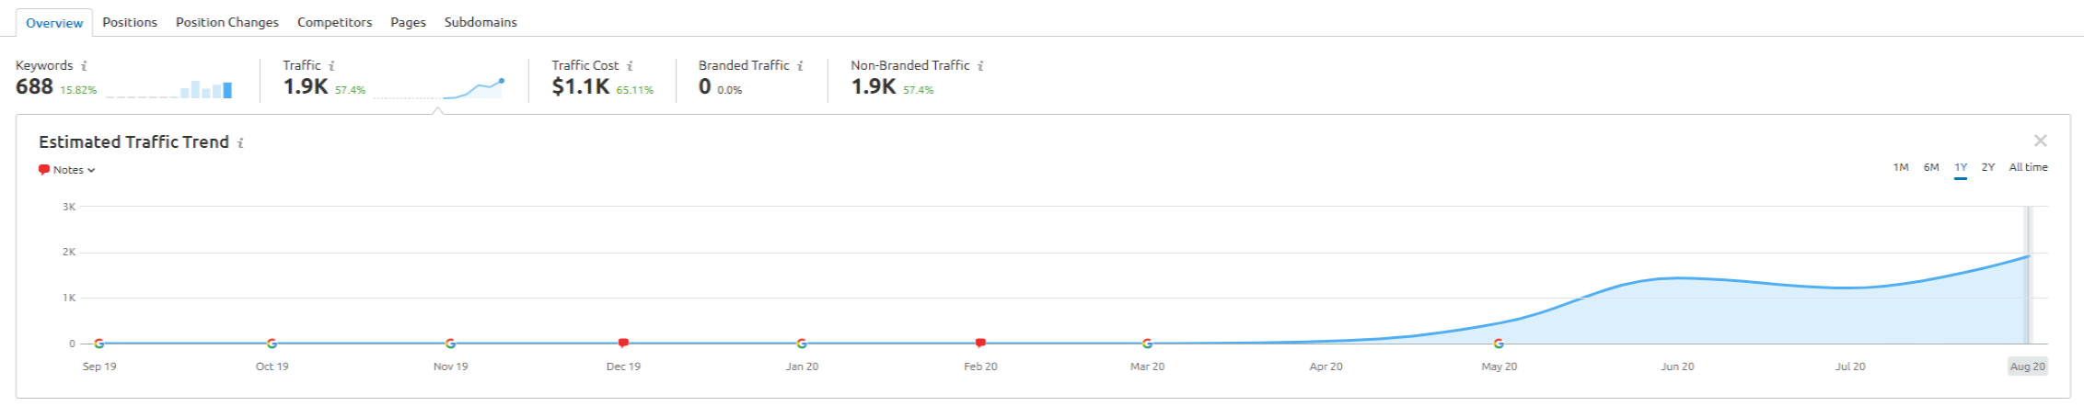Screen dimensions: 2084x406
Task: Click the red note marker at Feb 20
Action: point(980,343)
